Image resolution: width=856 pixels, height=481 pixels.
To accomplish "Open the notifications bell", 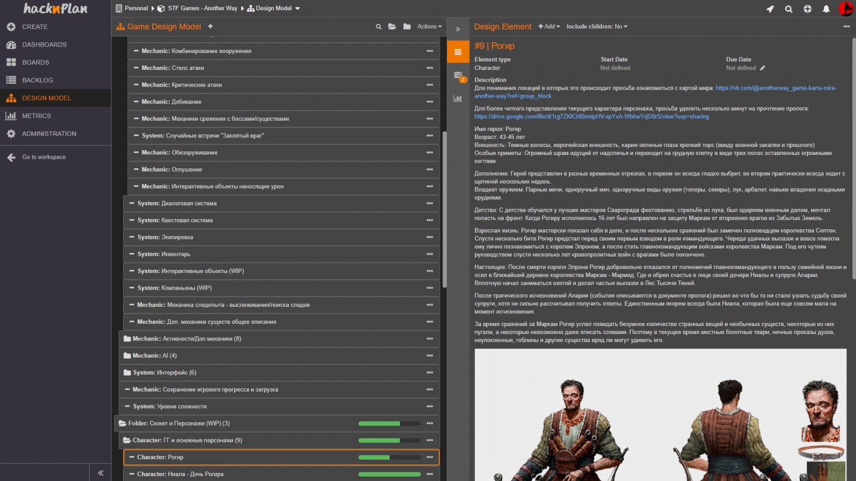I will 826,9.
